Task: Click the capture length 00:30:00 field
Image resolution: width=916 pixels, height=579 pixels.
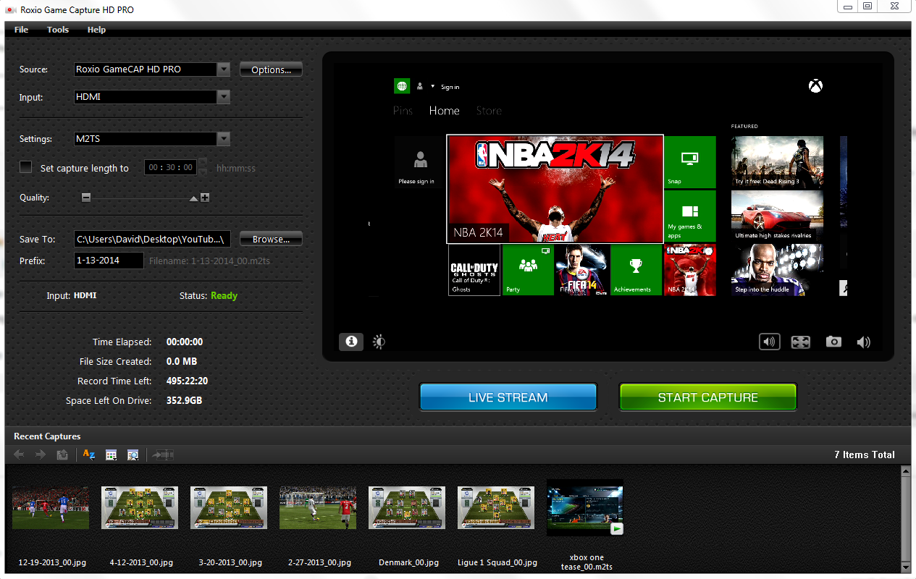Action: tap(171, 167)
